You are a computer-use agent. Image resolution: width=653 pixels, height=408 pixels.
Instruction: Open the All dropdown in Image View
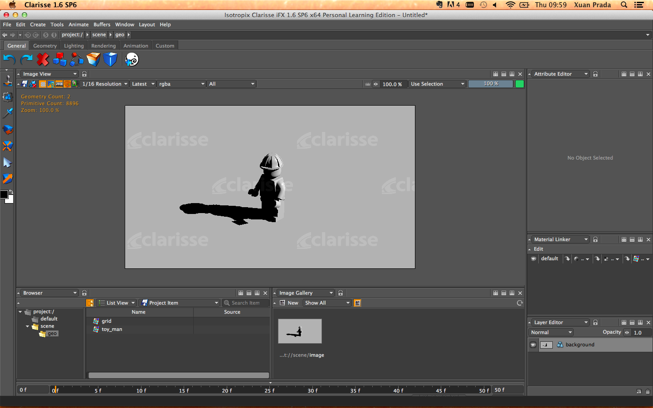point(231,84)
